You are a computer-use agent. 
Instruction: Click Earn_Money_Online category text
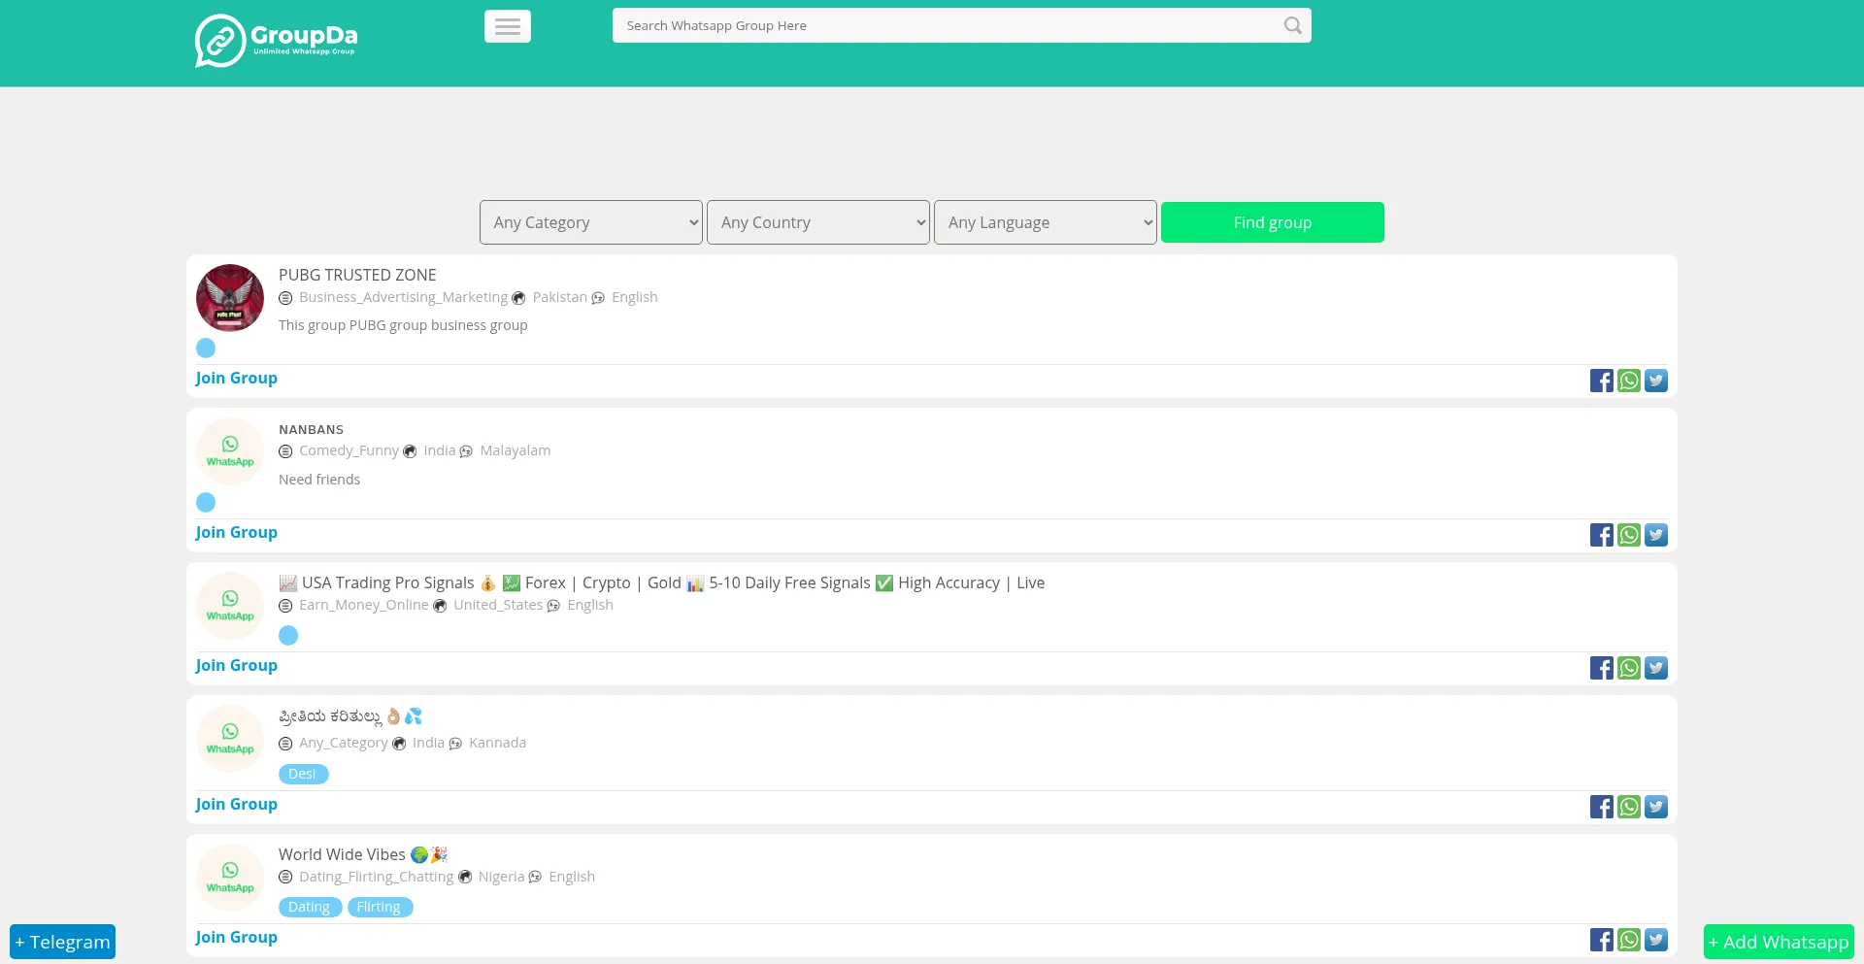coord(363,605)
